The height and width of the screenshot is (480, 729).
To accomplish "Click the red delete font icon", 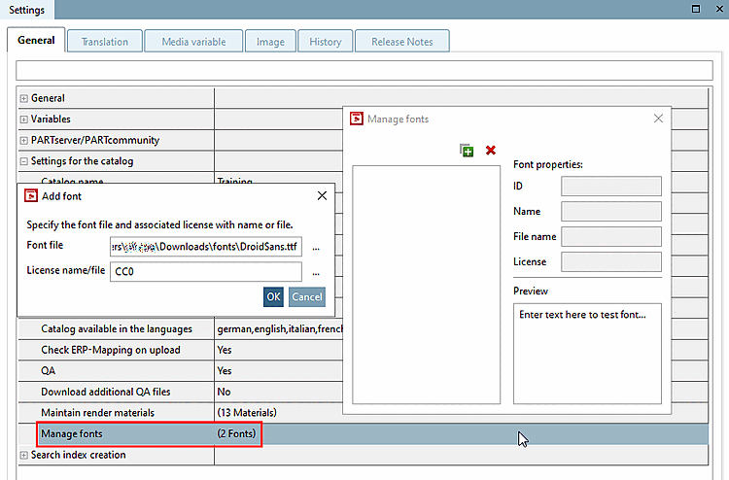I will coord(491,150).
